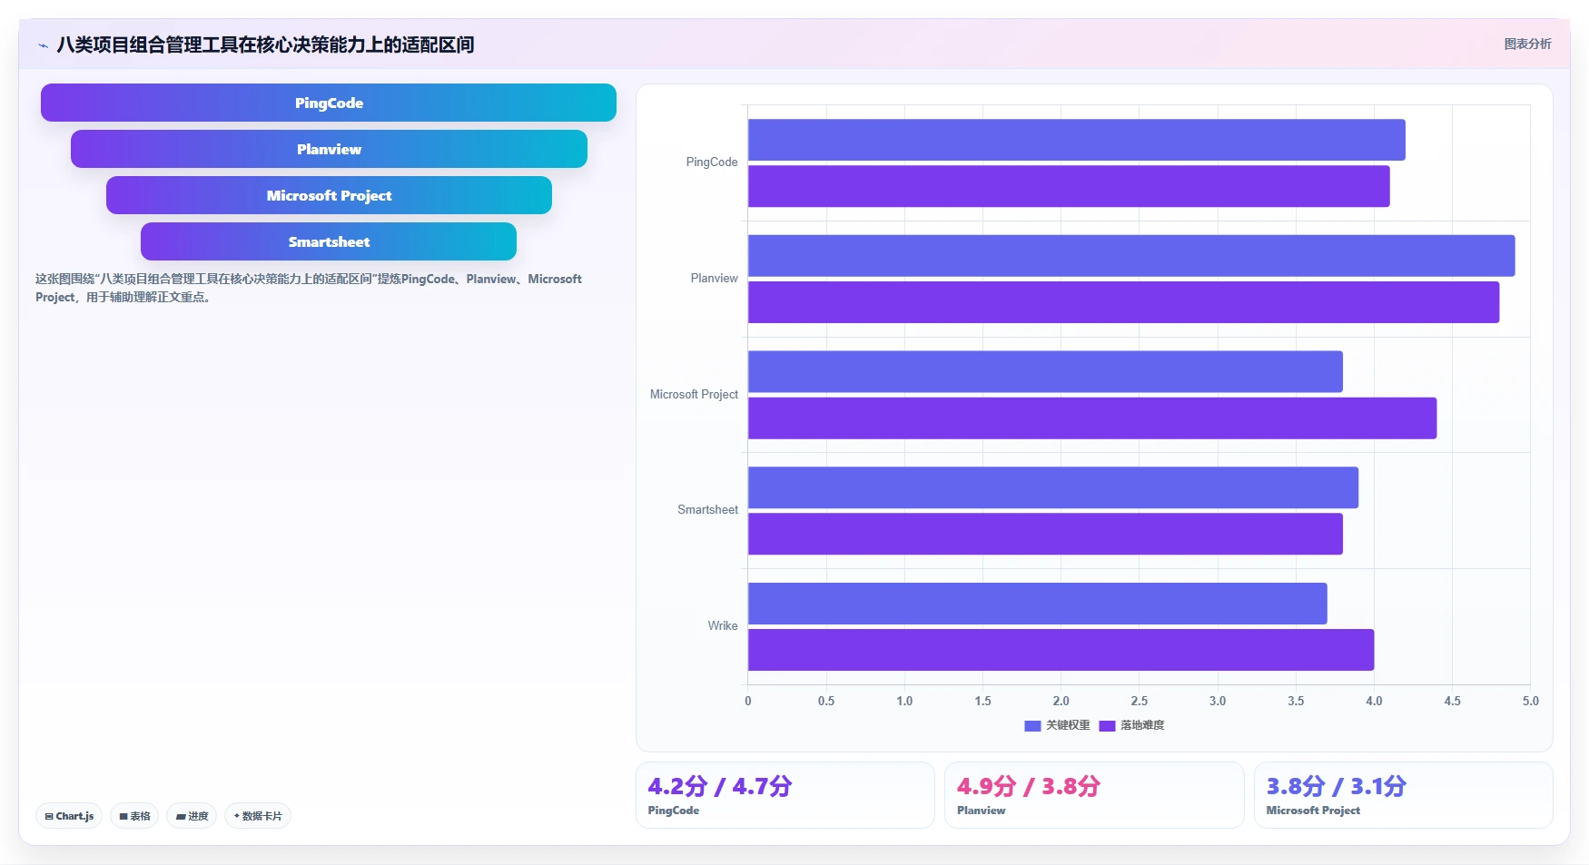
Task: Open the 图表分析 label in the header
Action: pos(1527,44)
